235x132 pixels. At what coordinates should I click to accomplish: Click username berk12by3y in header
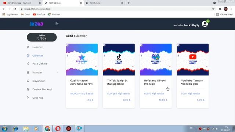[192, 25]
